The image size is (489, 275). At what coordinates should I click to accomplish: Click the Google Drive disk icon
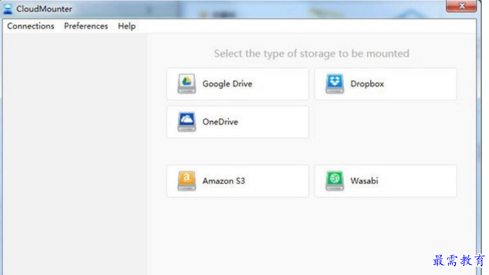tap(186, 83)
